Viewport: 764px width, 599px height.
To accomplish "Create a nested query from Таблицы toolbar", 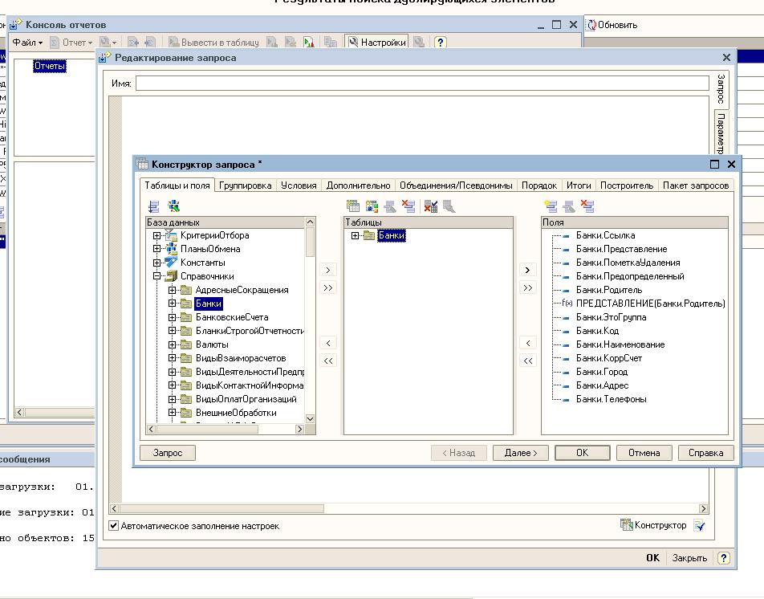I will (x=372, y=206).
